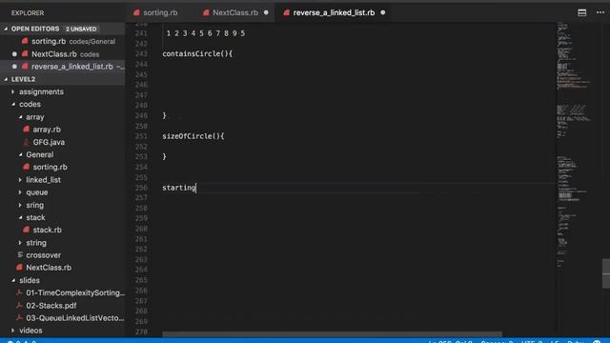Switch to the NextClass.rb tab

(235, 12)
